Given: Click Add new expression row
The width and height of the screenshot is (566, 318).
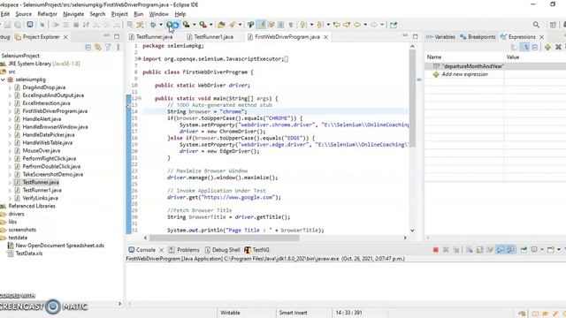Looking at the screenshot, I should [464, 74].
